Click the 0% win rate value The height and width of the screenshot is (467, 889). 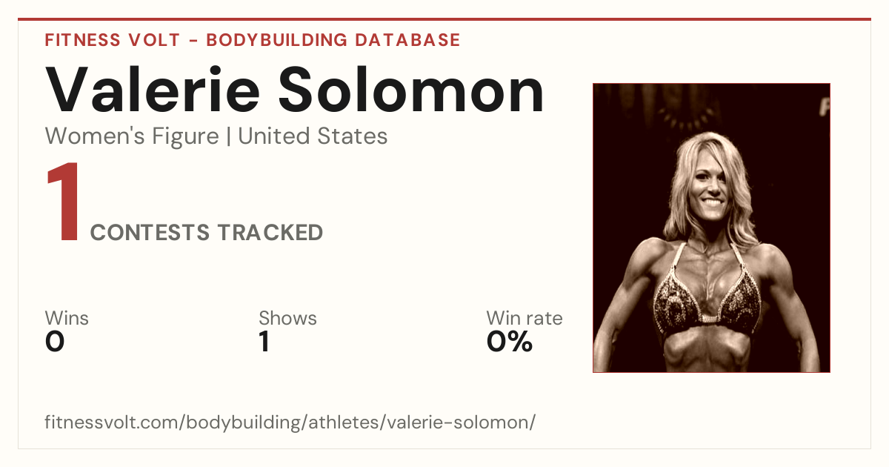510,342
